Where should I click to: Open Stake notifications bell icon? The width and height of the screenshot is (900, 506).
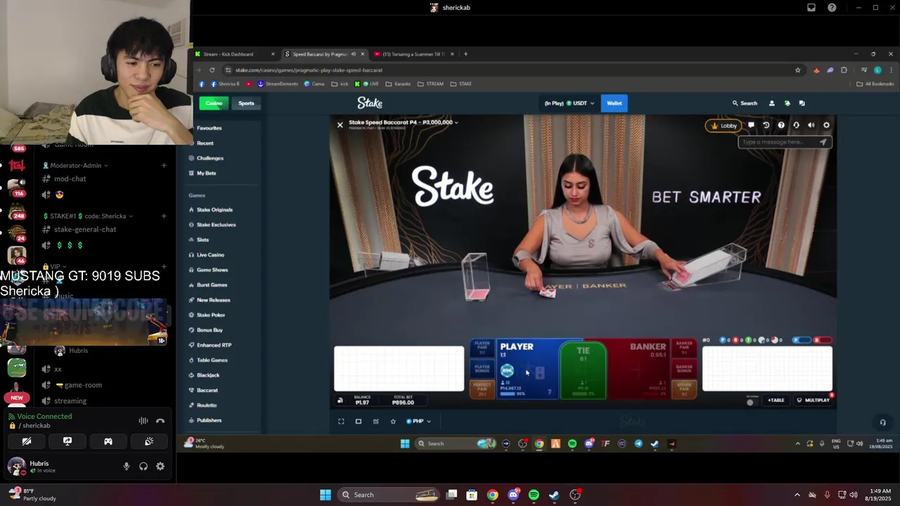(x=787, y=103)
